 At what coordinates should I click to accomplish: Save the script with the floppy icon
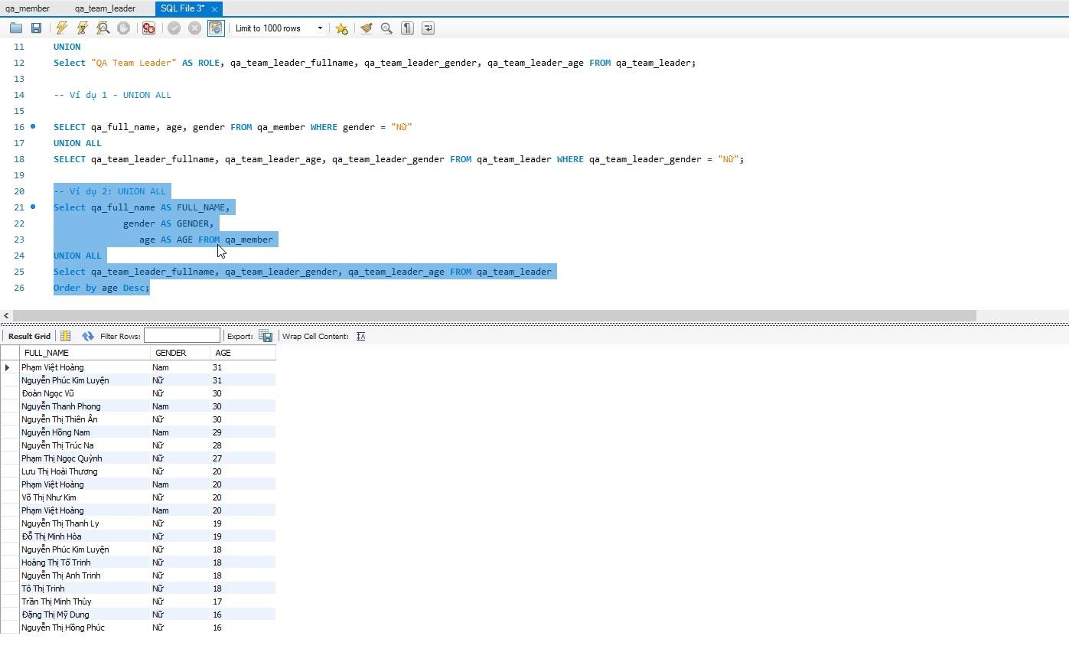coord(36,28)
